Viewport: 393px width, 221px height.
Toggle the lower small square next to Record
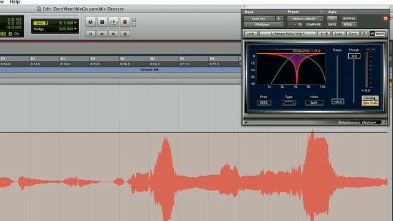[134, 25]
